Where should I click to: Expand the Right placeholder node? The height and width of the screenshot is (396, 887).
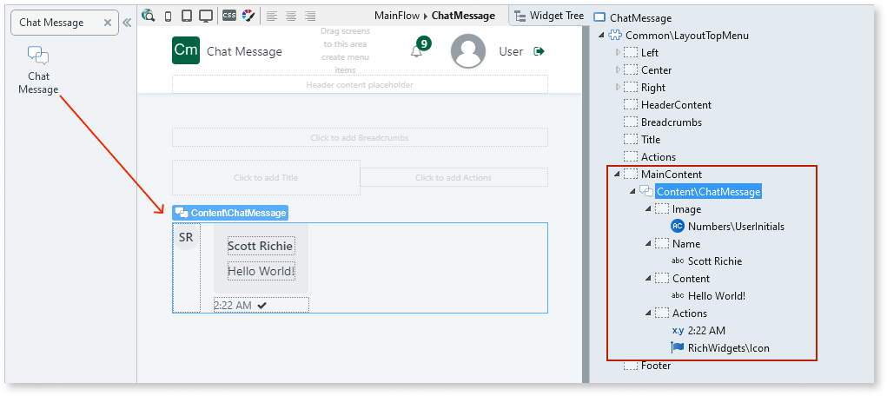pos(618,88)
